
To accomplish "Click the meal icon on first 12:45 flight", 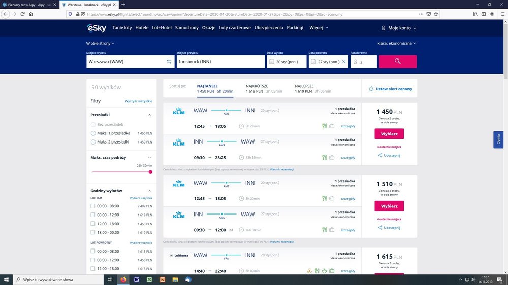I will click(x=324, y=126).
